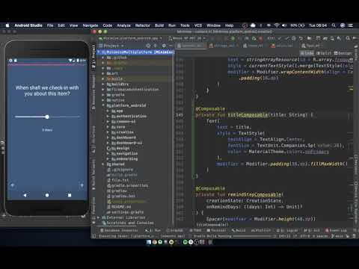The width and height of the screenshot is (359, 269).
Task: Expand the firebaseAuthentication folder
Action: click(x=103, y=89)
